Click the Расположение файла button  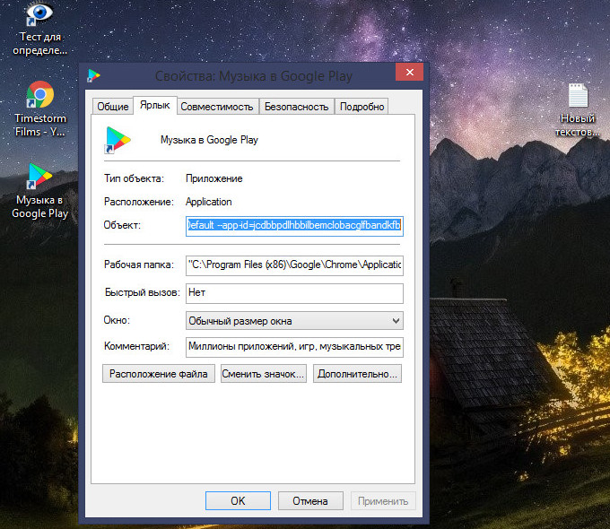(x=159, y=374)
